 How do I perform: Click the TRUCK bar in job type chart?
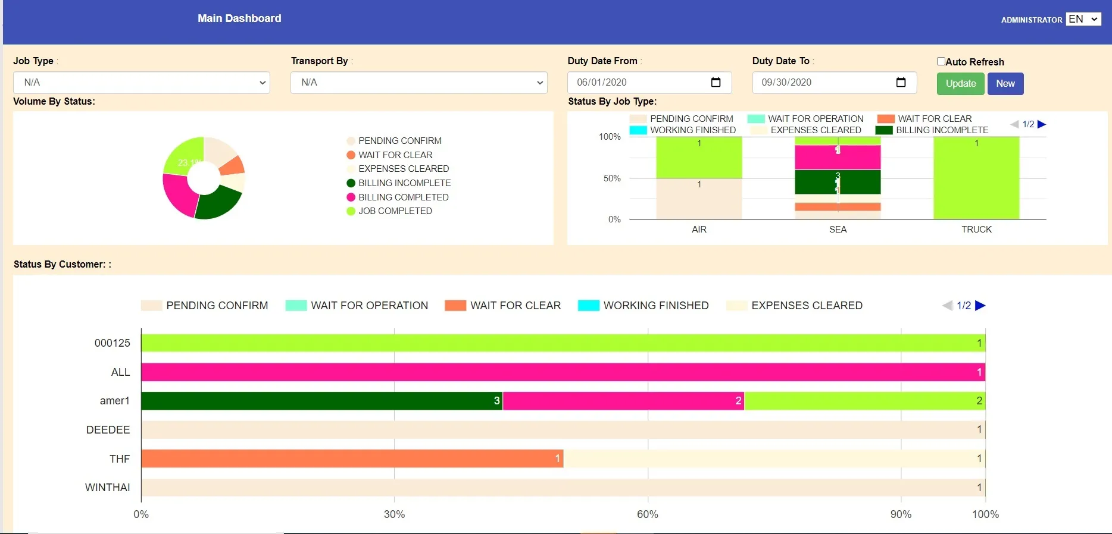click(x=976, y=178)
